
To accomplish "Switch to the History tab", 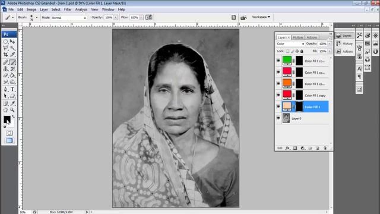I will (x=298, y=37).
